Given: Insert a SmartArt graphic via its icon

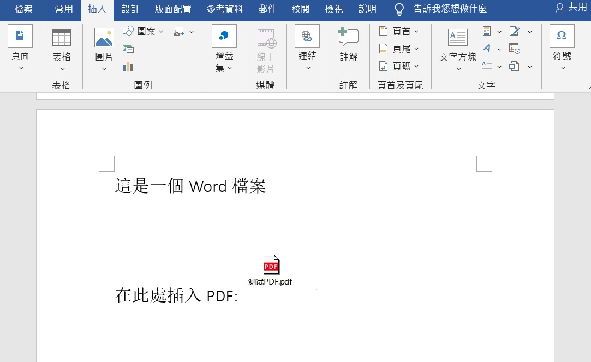Looking at the screenshot, I should [x=128, y=49].
